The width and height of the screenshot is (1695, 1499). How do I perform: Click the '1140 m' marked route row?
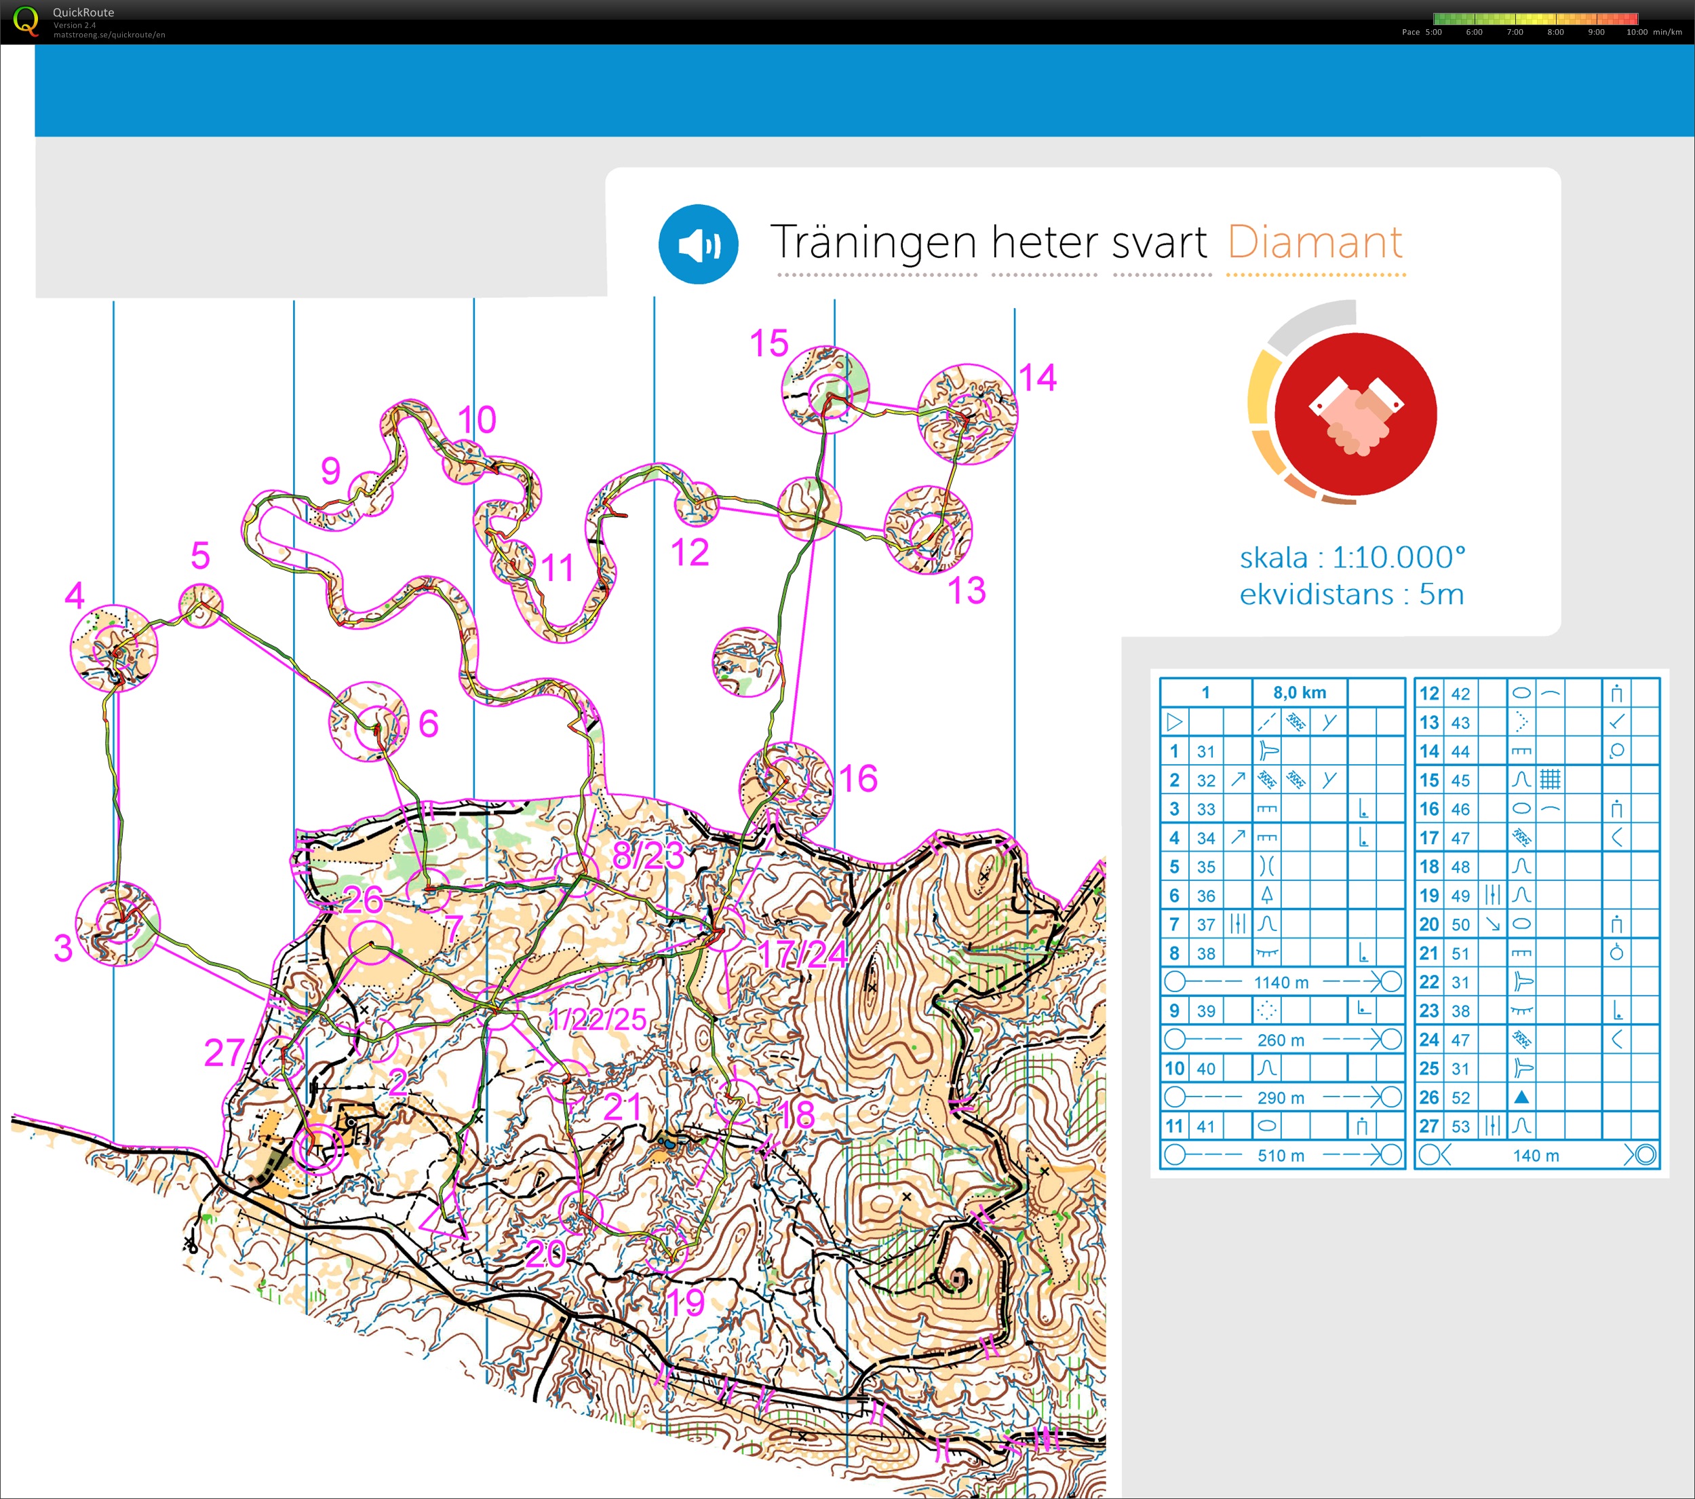click(x=1282, y=982)
